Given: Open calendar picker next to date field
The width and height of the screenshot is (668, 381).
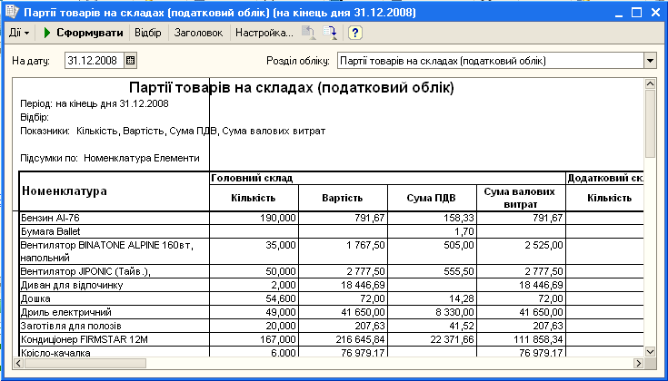Looking at the screenshot, I should [130, 61].
